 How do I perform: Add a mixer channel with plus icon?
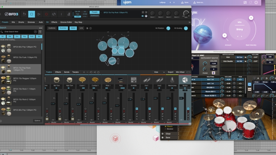pyautogui.click(x=84, y=72)
